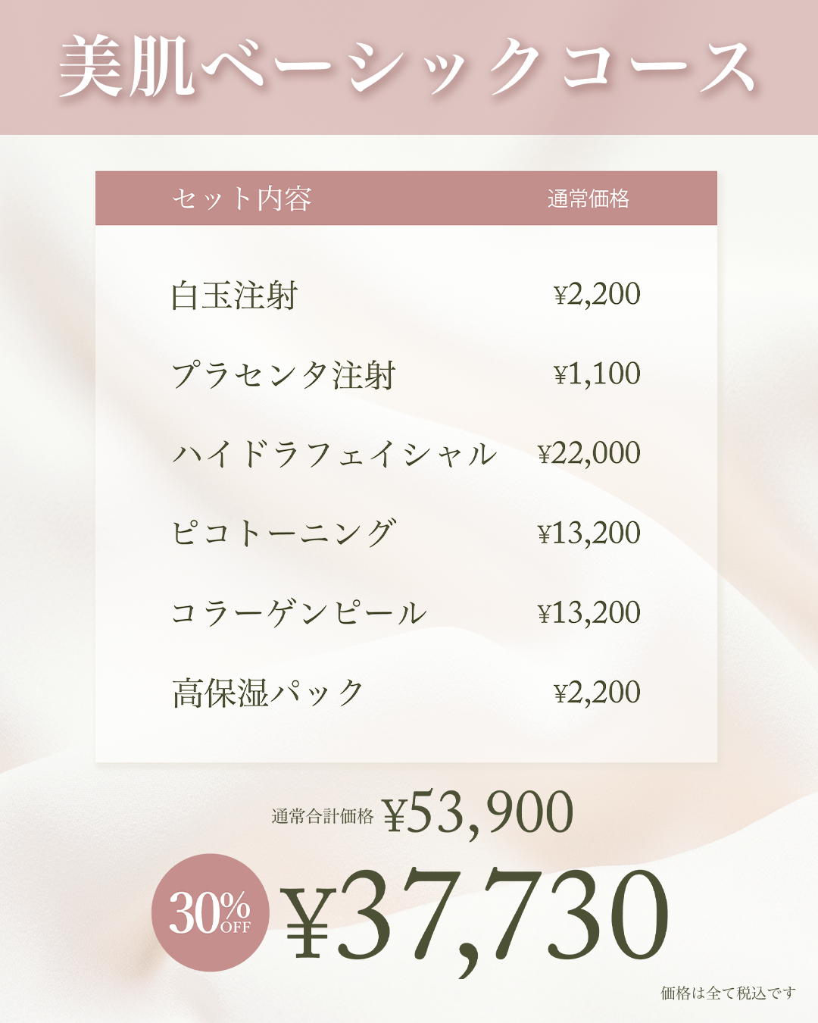Pick the ピコトーニング item name
818x1023 pixels.
(283, 533)
